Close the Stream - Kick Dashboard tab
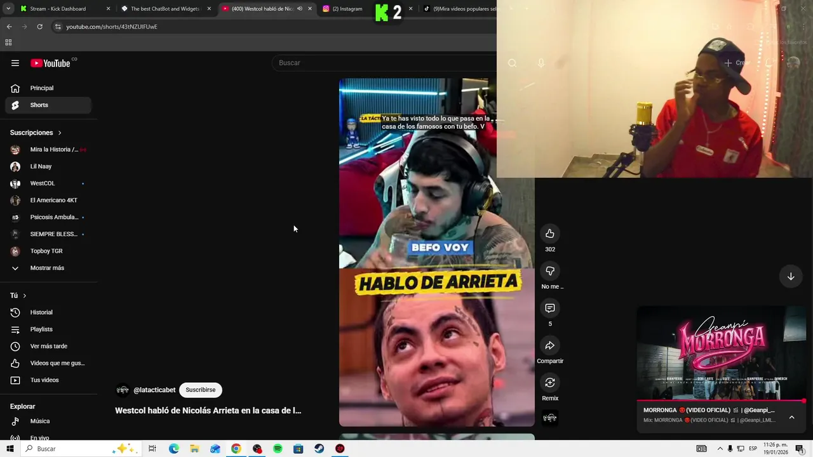 [x=108, y=9]
